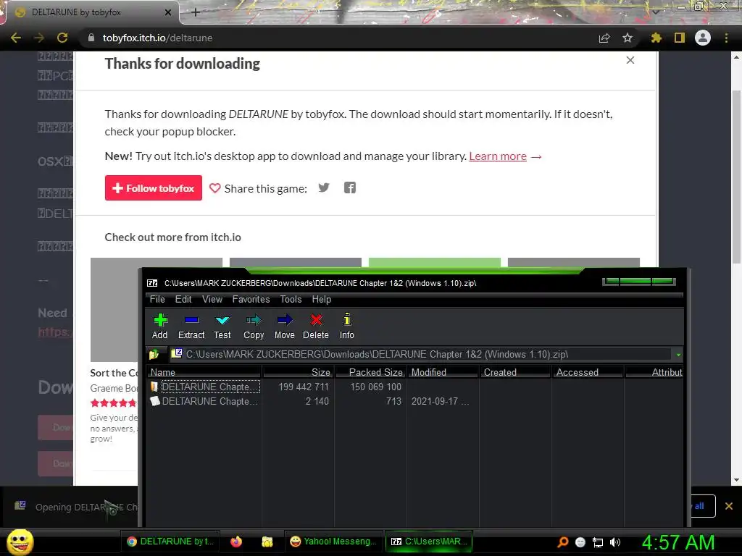742x556 pixels.
Task: Open the 7-Zip Tools menu
Action: (x=291, y=299)
